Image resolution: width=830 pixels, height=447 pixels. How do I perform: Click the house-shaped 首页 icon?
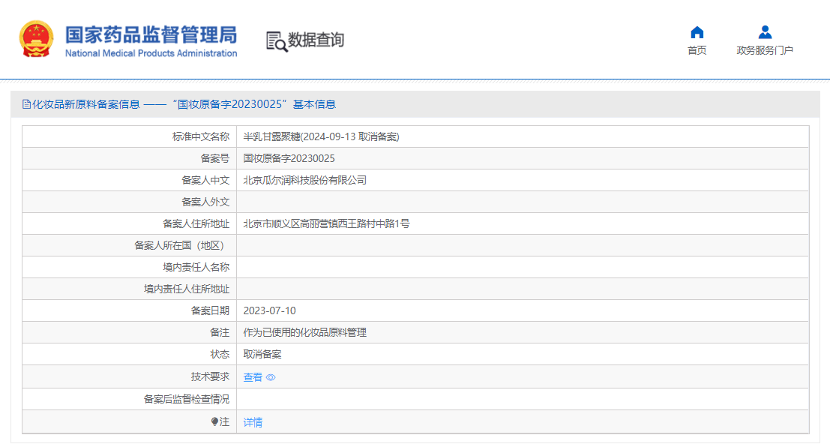[697, 32]
